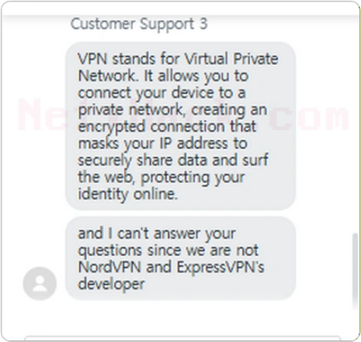Click the word securely in the message

pyautogui.click(x=105, y=161)
